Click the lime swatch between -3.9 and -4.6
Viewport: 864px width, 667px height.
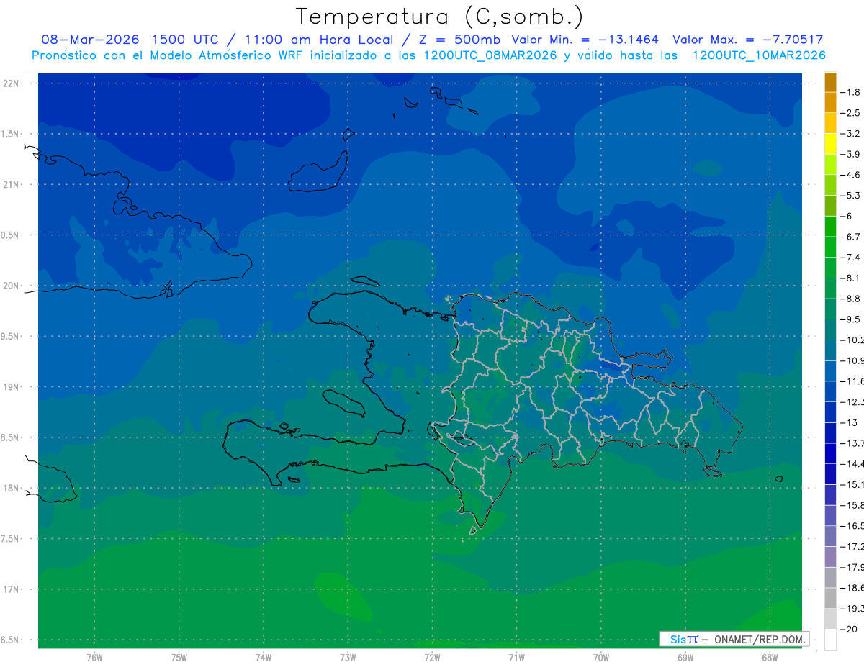830,165
